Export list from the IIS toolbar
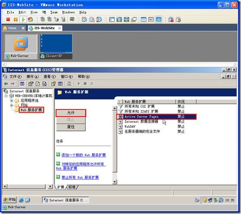Viewport: 241px width, 214px height. 45,84
